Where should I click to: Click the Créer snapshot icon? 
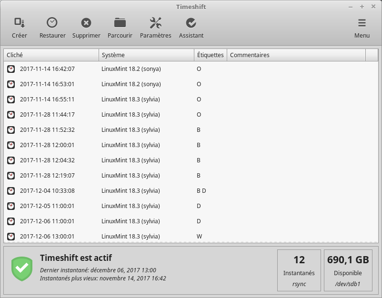click(20, 23)
